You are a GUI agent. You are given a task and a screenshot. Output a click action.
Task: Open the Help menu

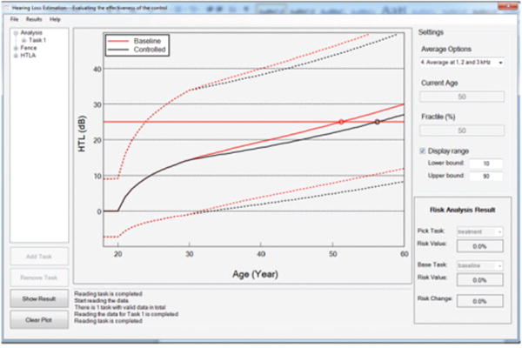[55, 18]
